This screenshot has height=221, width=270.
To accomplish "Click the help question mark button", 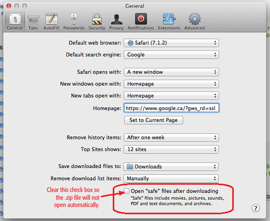I will [x=256, y=208].
